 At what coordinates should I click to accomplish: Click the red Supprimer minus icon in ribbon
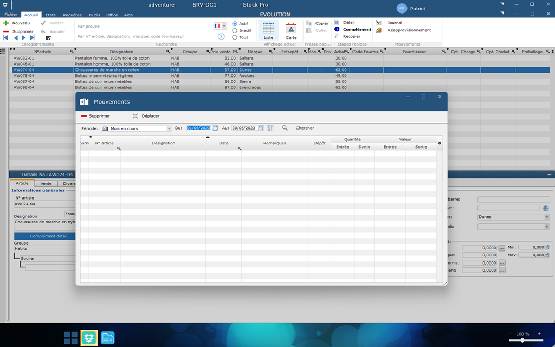[5, 31]
